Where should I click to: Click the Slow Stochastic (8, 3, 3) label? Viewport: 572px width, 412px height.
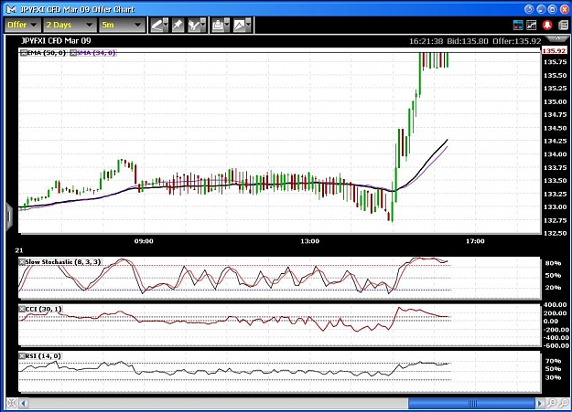(63, 262)
